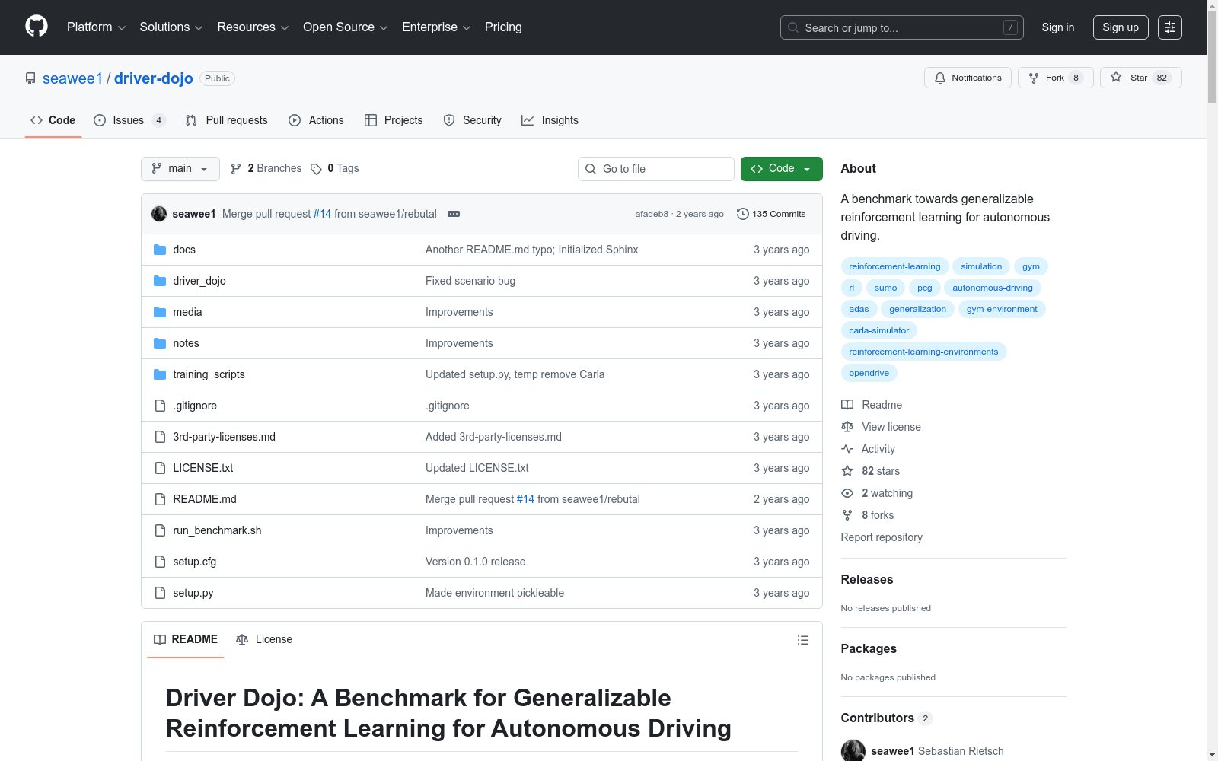Focus the Go to file field
Image resolution: width=1218 pixels, height=761 pixels.
(x=656, y=169)
